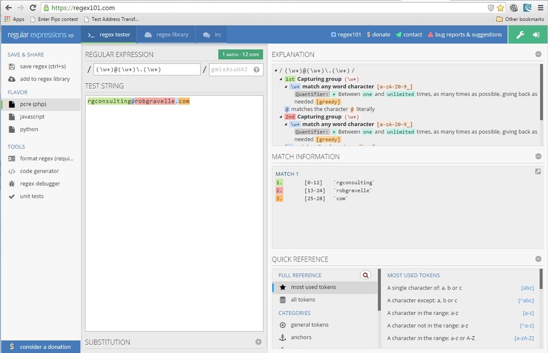Open the regex flags help popup
This screenshot has height=353, width=548.
point(257,69)
